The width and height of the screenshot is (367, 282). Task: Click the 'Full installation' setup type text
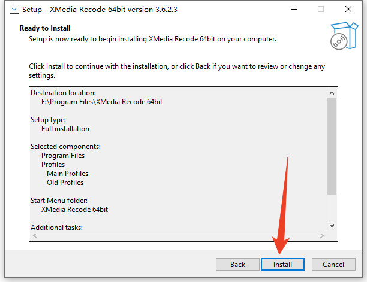point(65,129)
